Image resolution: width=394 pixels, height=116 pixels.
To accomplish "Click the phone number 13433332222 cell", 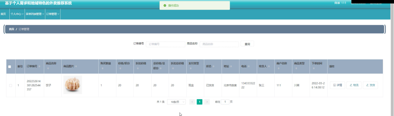I will 248,85.
